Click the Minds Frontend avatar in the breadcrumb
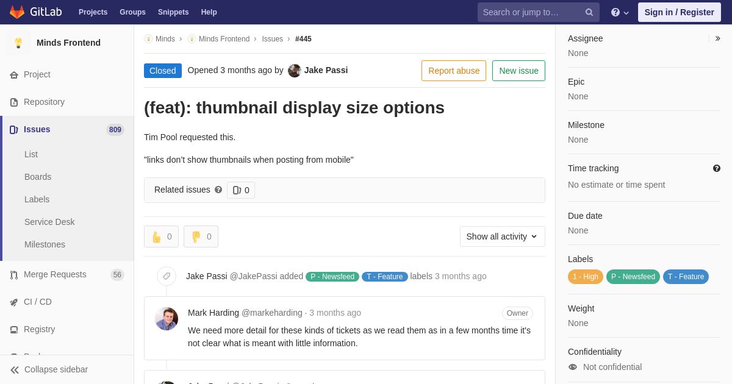Viewport: 732px width, 384px height. click(192, 39)
